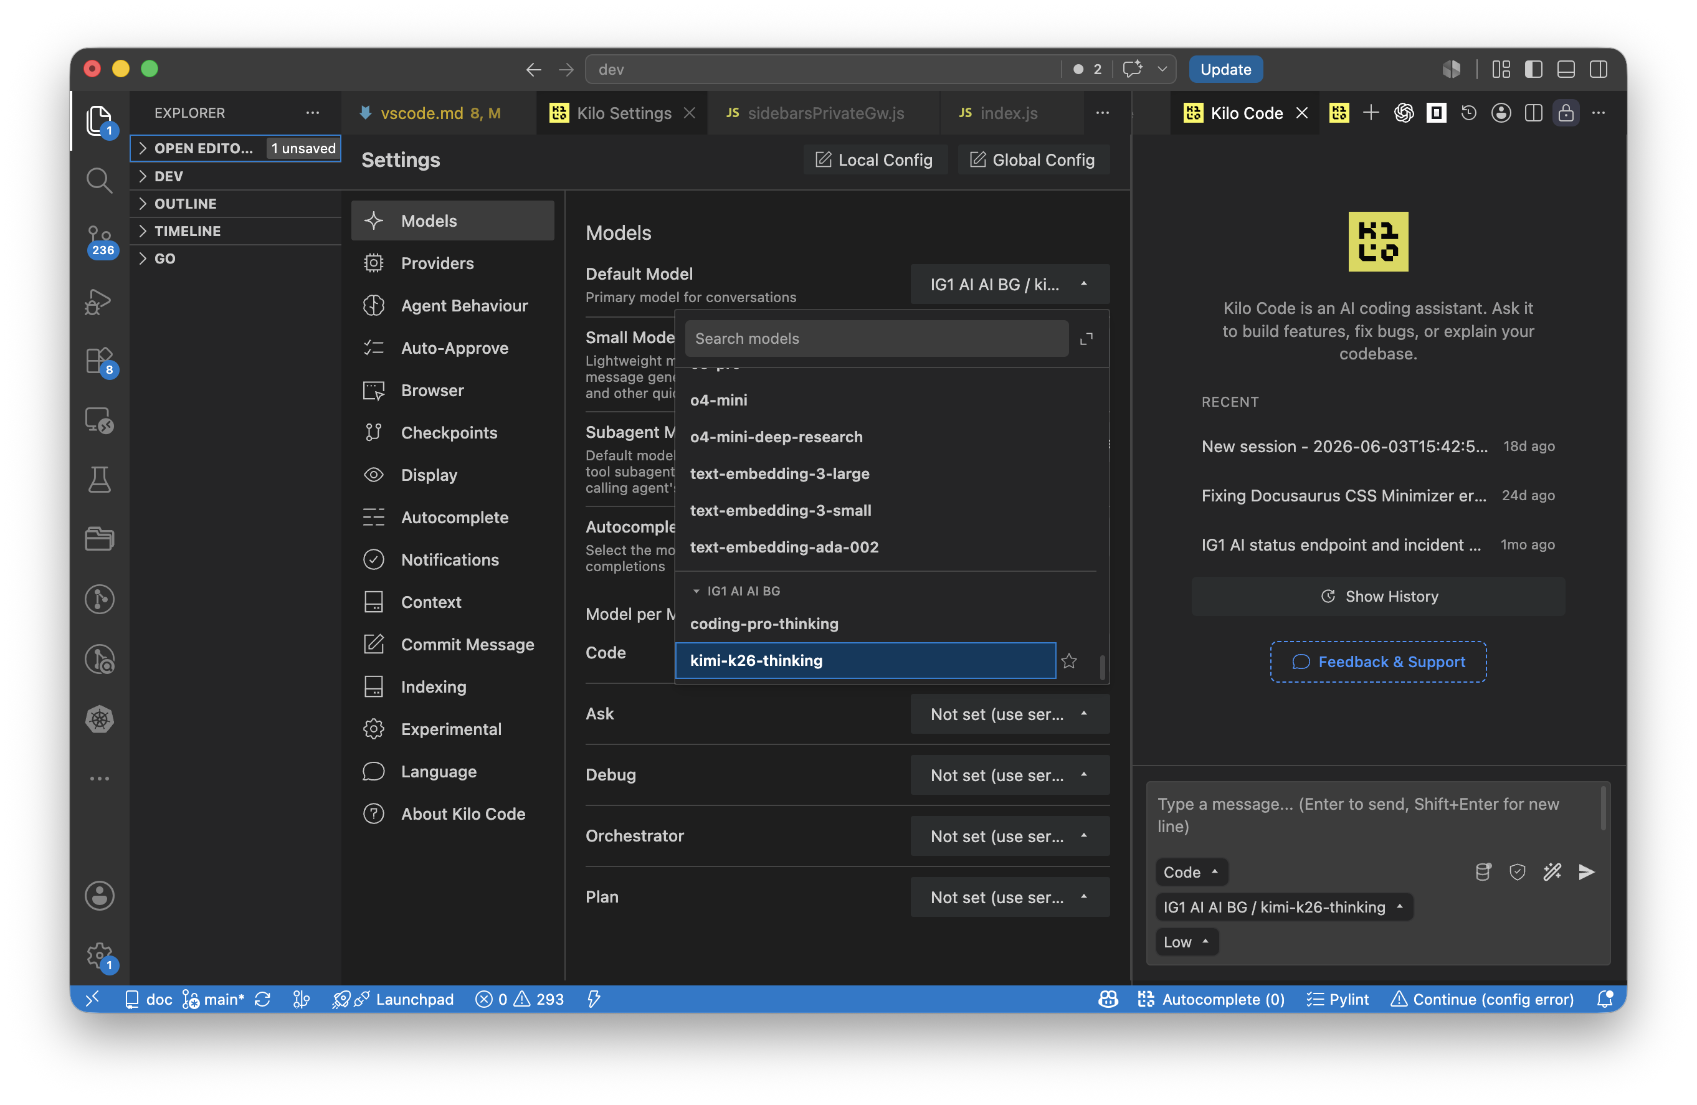
Task: Open recent session Fixing Docusaurus CSS Minimizer
Action: pyautogui.click(x=1377, y=495)
